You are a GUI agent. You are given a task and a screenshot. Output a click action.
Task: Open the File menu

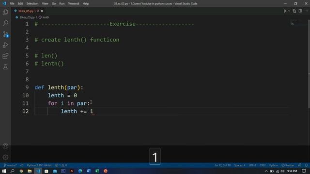pos(12,3)
